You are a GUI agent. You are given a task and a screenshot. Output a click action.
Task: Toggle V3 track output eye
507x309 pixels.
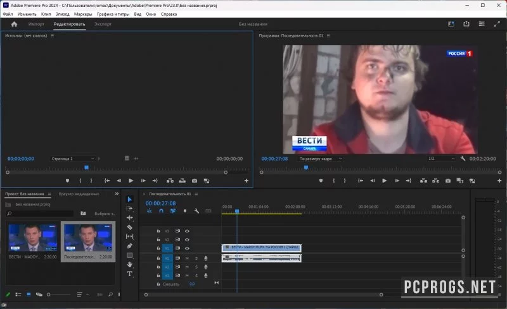click(x=187, y=231)
